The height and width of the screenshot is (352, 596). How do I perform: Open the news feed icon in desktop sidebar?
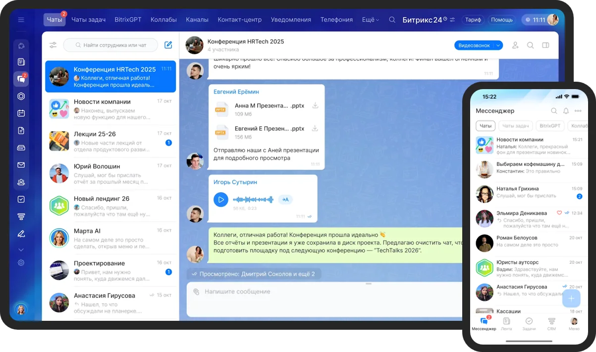coord(21,62)
